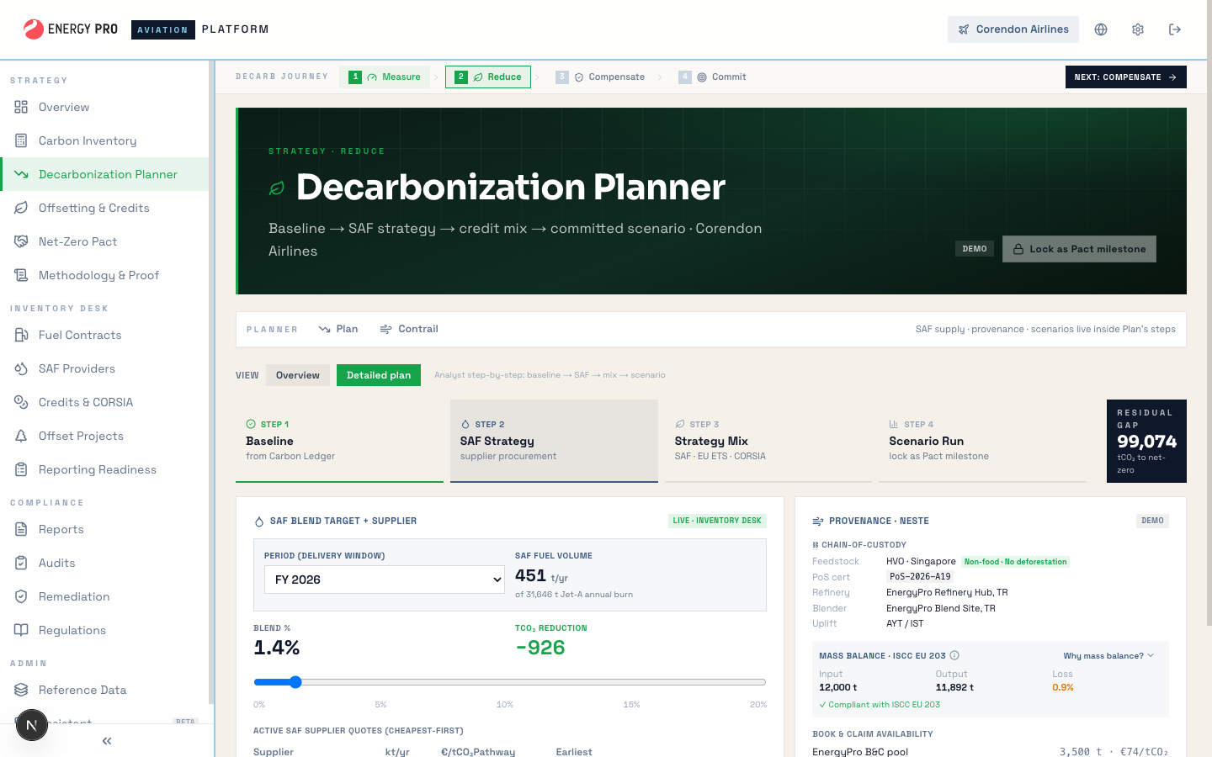Open Step 3 Strategy Mix card
This screenshot has height=757, width=1212.
pyautogui.click(x=768, y=441)
